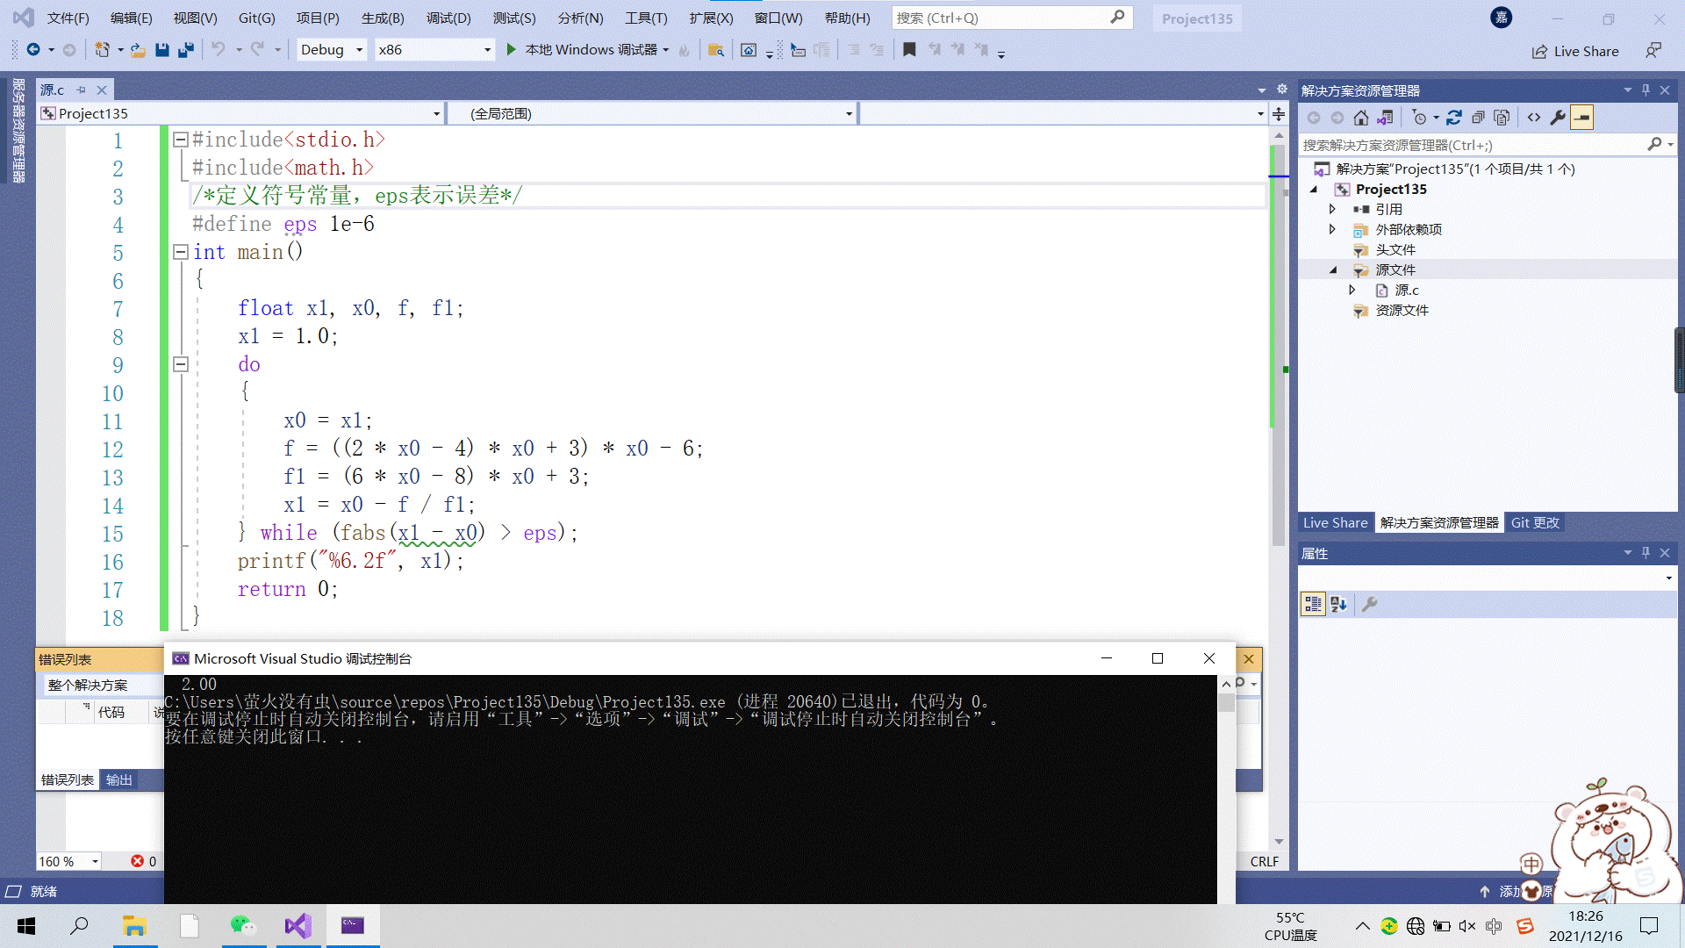
Task: Open the 调试(D) menu
Action: pos(448,18)
